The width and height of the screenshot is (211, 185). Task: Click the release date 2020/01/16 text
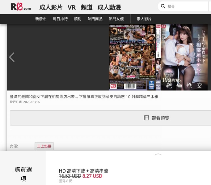[31, 102]
